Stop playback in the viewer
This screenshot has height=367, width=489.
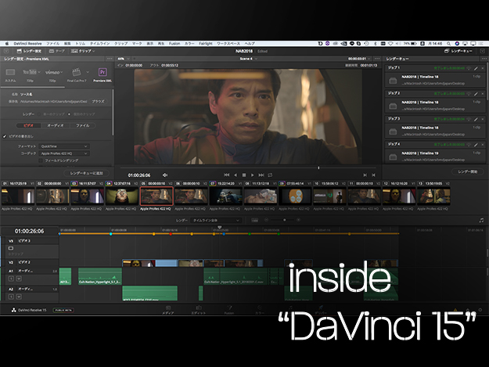[244, 175]
